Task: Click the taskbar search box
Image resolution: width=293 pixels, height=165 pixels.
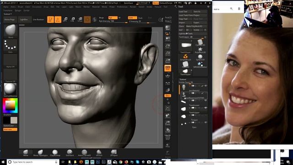Action: pos(33,162)
